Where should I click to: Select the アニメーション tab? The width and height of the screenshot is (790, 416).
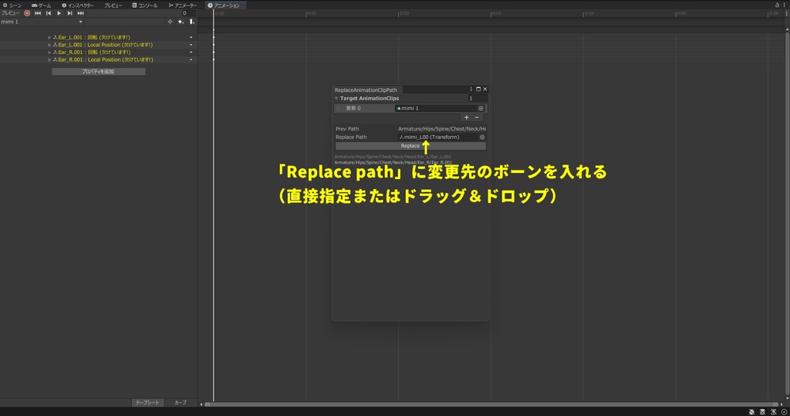click(225, 5)
